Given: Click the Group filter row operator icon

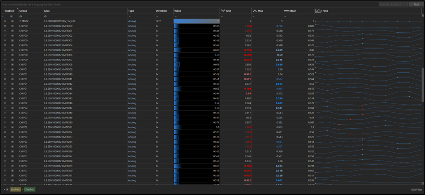Looking at the screenshot, I should [20, 16].
